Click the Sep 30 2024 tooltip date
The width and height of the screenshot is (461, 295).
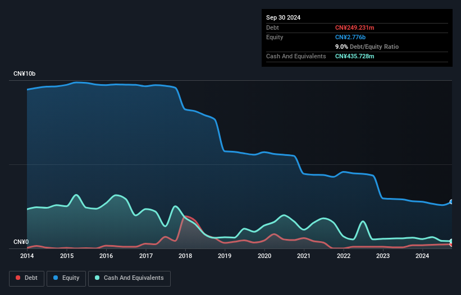(x=283, y=17)
